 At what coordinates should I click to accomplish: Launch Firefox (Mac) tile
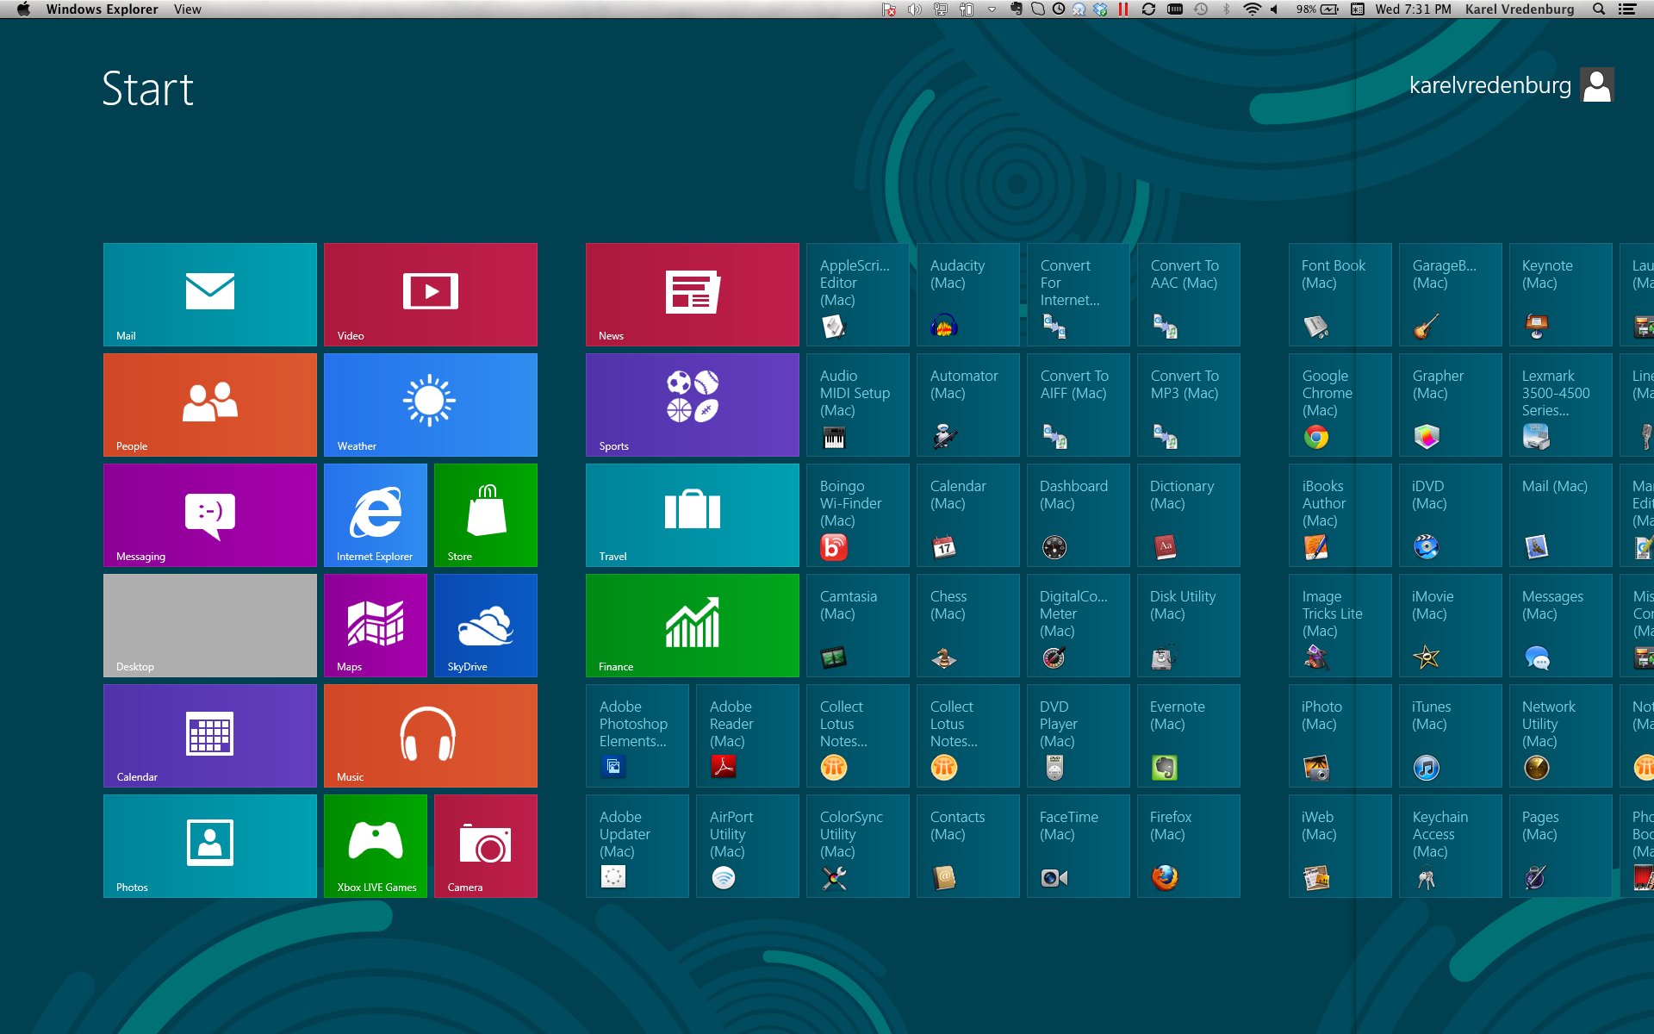[1189, 846]
